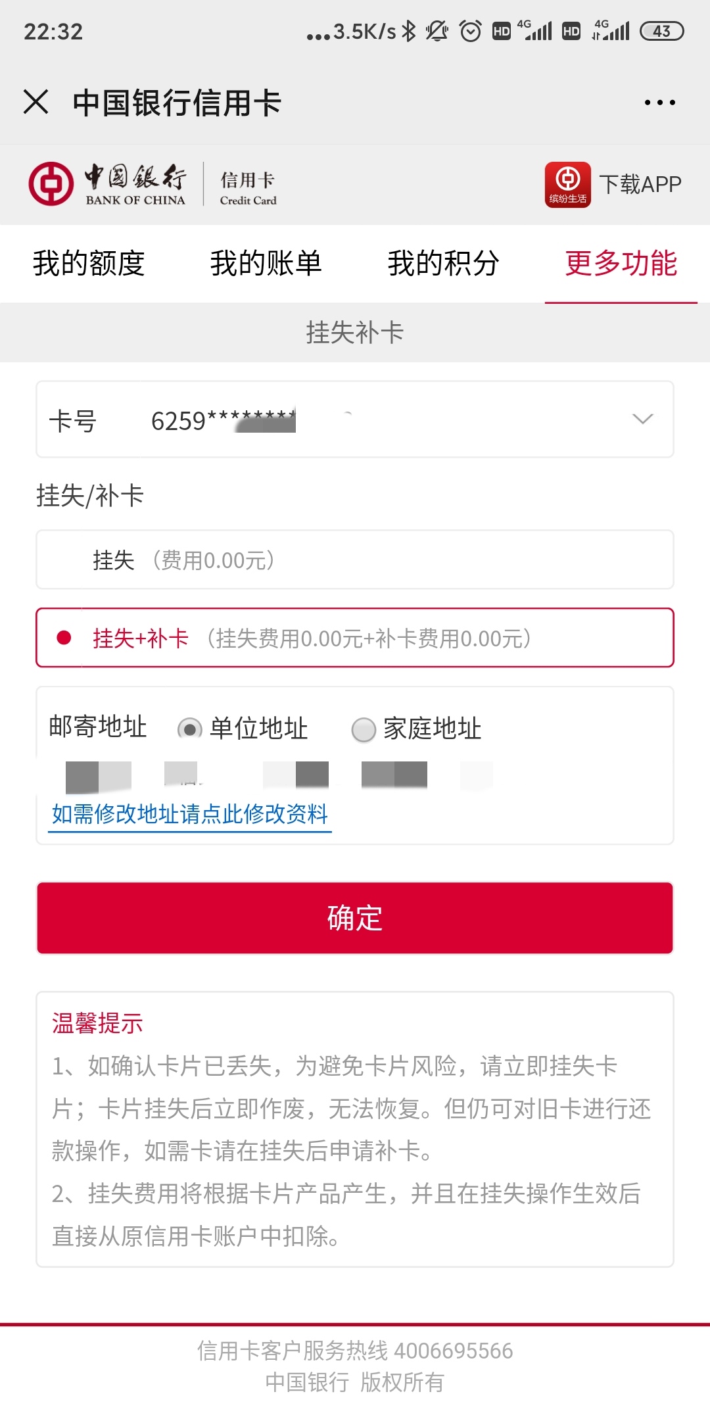Click 如需修改地址请点此修改资料 link
Image resolution: width=710 pixels, height=1419 pixels.
(190, 814)
